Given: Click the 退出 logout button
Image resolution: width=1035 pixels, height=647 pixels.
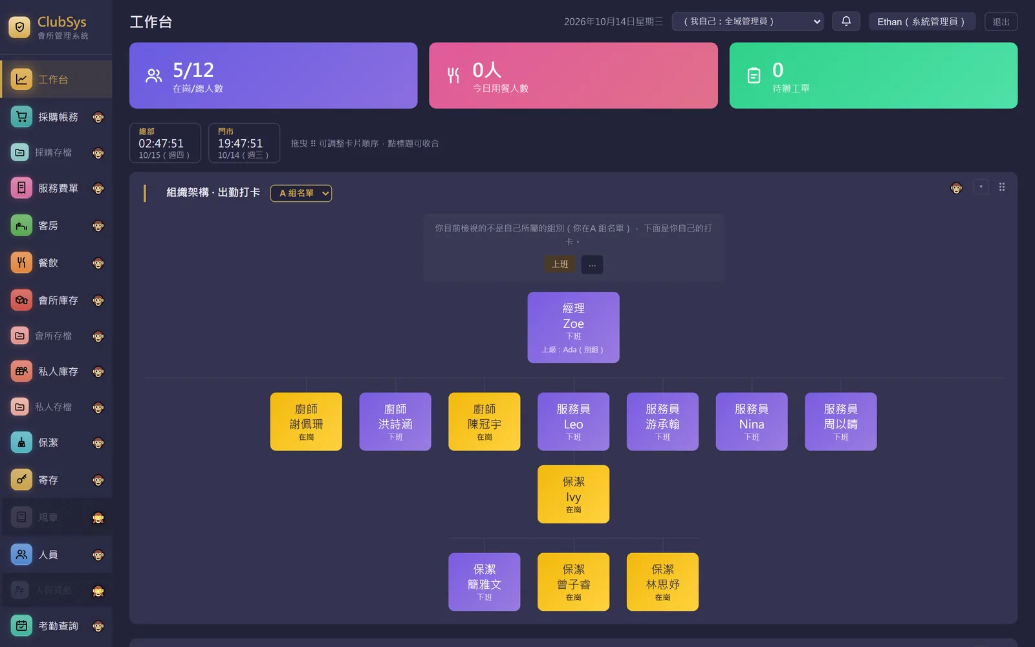Looking at the screenshot, I should pos(1001,21).
